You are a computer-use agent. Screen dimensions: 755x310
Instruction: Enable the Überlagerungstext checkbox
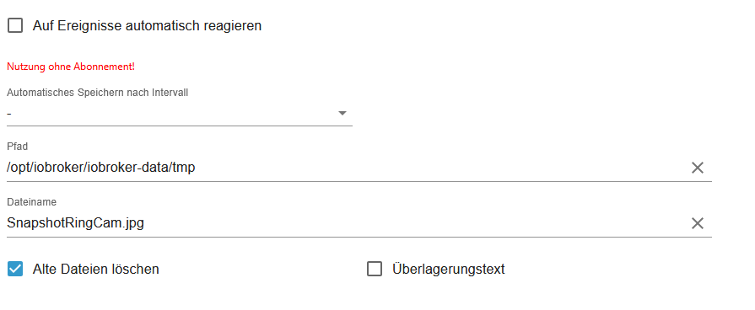click(375, 269)
